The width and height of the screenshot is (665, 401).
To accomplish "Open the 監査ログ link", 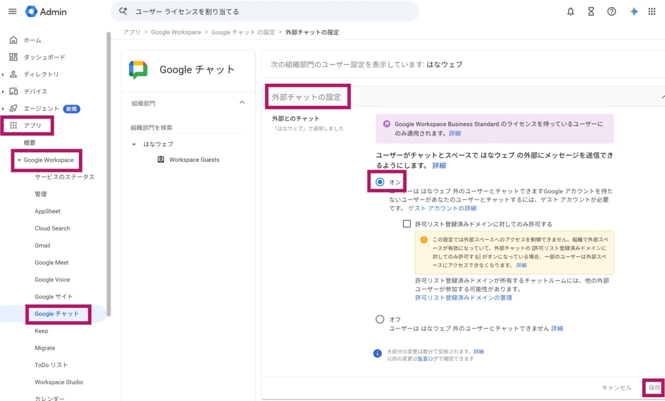I will pos(429,359).
